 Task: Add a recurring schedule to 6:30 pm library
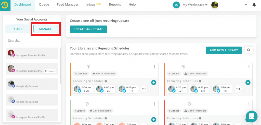point(248,82)
